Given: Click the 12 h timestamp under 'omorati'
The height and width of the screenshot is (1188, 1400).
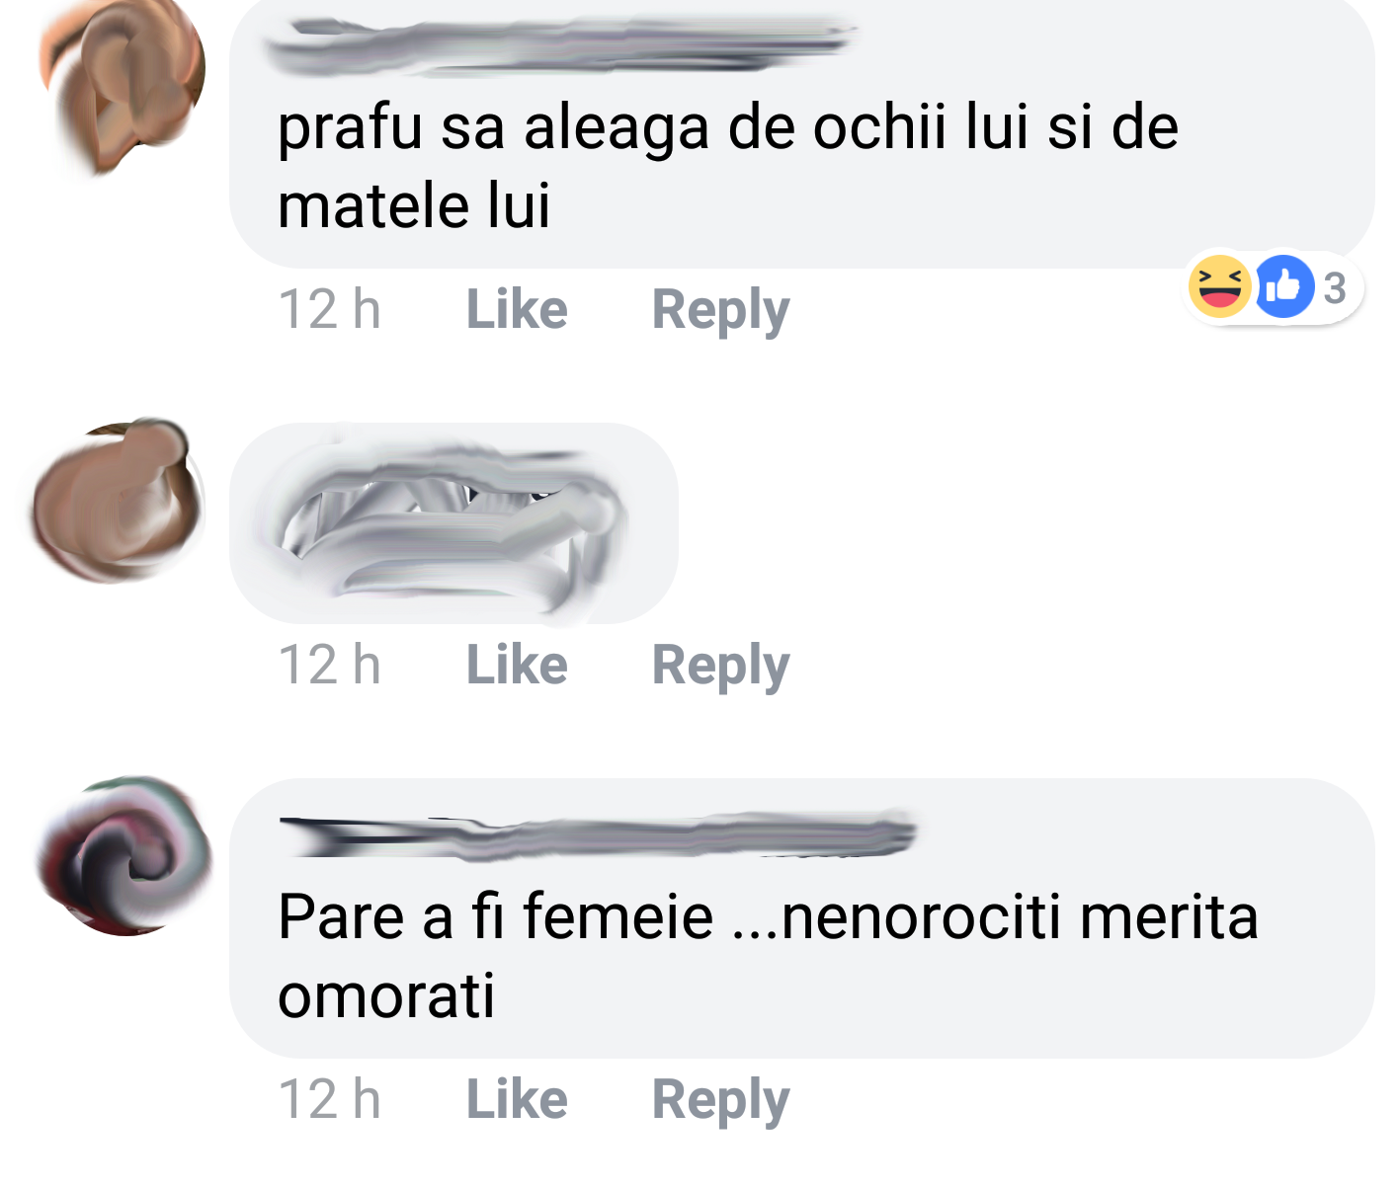Looking at the screenshot, I should [329, 1099].
